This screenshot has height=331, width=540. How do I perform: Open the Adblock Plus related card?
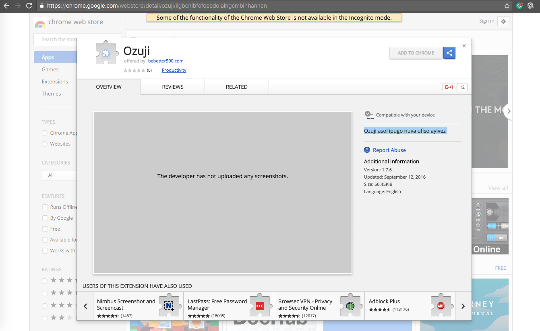pyautogui.click(x=410, y=306)
